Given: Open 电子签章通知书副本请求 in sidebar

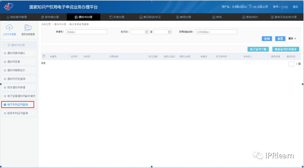Looking at the screenshot, I should [x=19, y=96].
